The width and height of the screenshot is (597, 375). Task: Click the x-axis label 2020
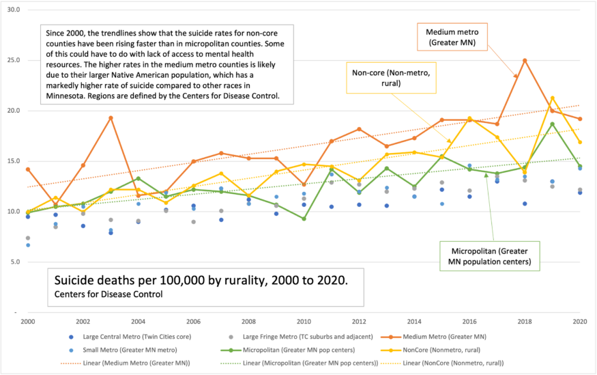[x=580, y=322]
